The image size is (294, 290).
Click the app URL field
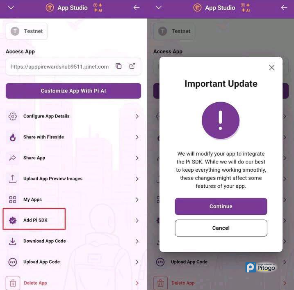[x=73, y=67]
